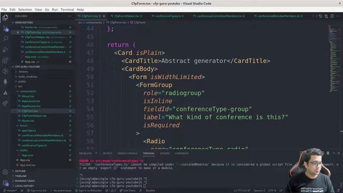Click Sign in to Bitbucket in status bar
Image resolution: width=343 pixels, height=193 pixels.
pyautogui.click(x=88, y=191)
